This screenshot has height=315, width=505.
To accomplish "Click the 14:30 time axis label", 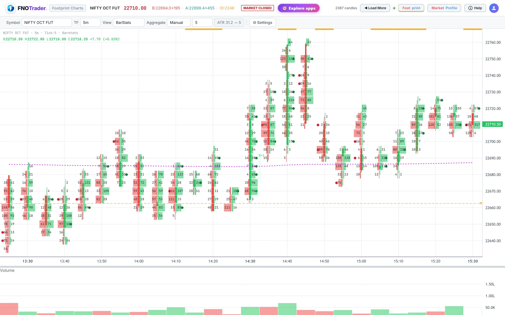I will [250, 261].
